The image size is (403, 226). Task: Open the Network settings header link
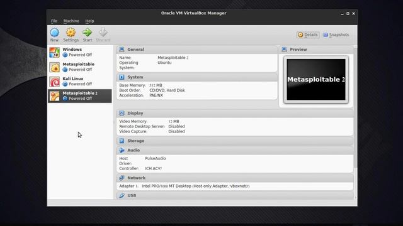(137, 178)
